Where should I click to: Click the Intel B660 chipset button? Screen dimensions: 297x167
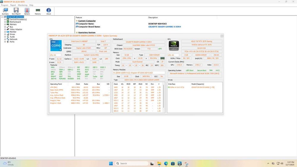tap(143, 45)
